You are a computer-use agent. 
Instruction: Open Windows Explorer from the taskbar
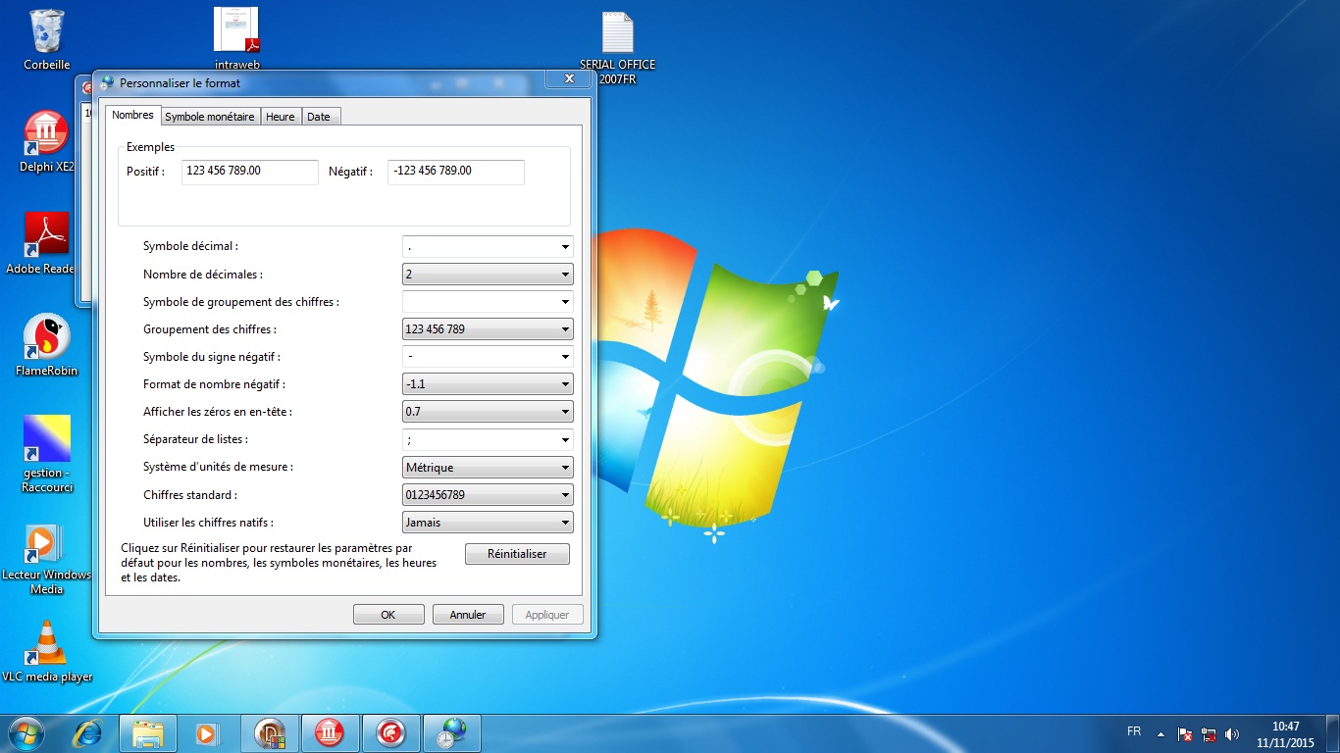coord(148,732)
